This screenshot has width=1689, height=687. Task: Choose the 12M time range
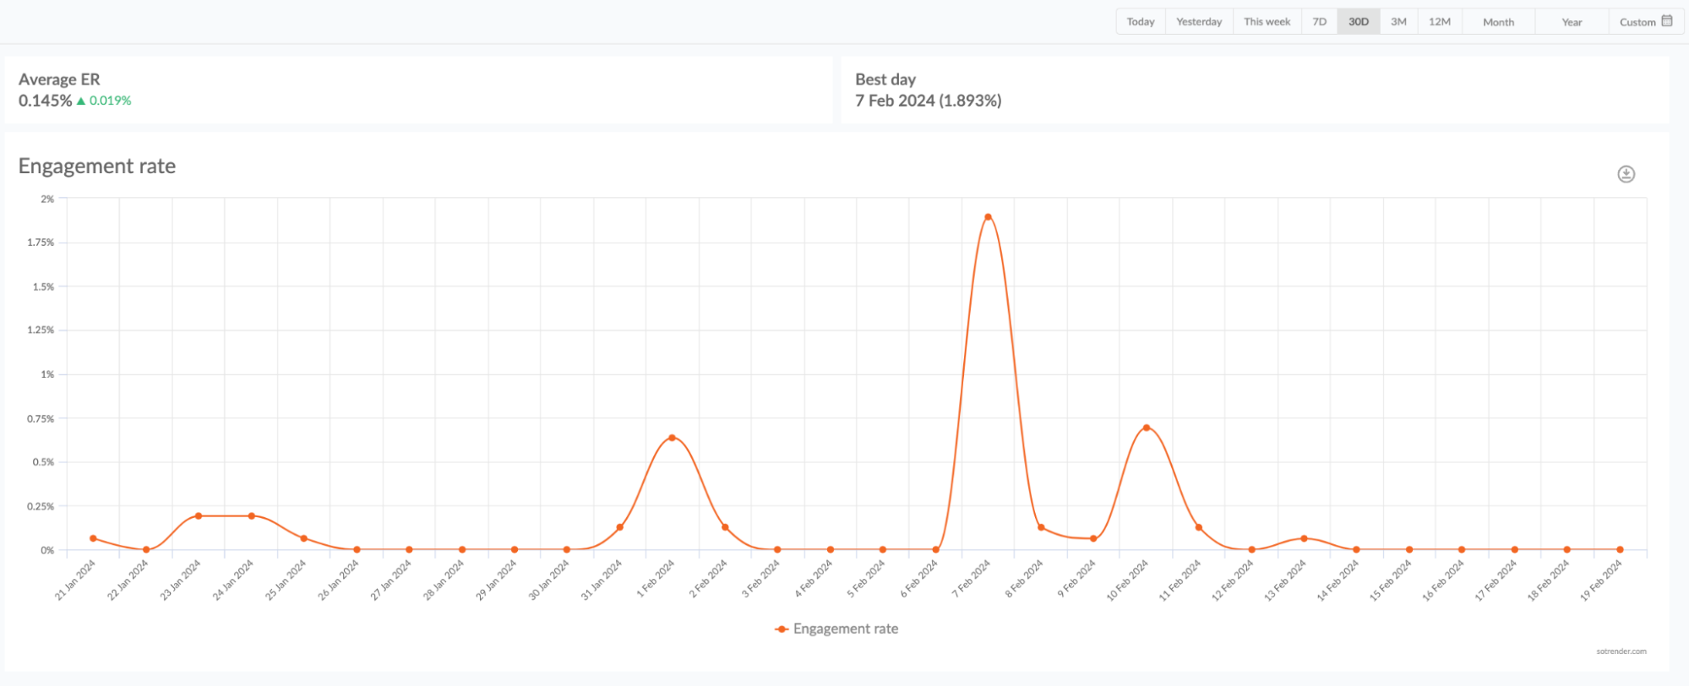click(x=1439, y=22)
